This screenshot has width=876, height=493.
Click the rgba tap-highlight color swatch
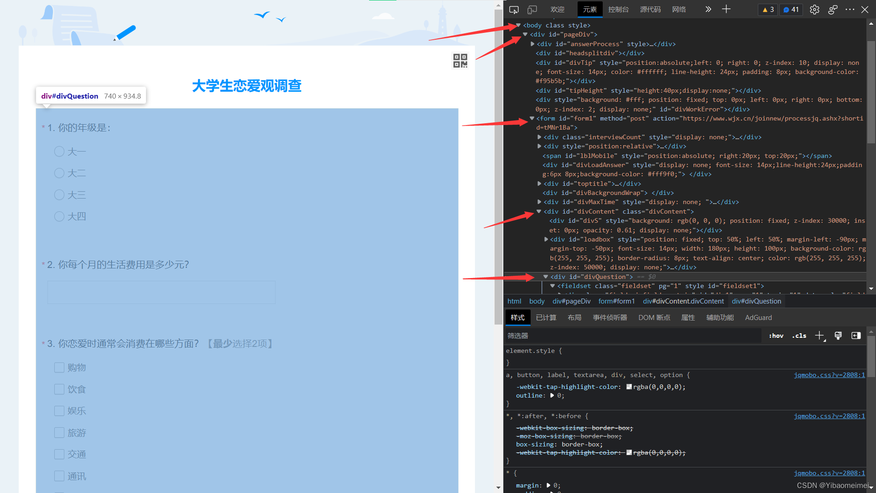(x=629, y=387)
